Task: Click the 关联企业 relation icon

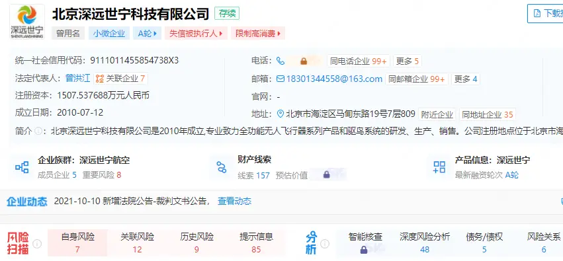Action: [x=99, y=79]
